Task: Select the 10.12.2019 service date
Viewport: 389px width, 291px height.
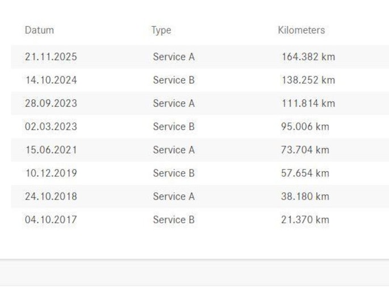Action: 51,173
